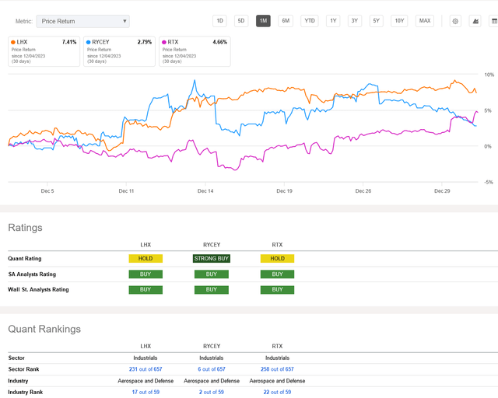Open RTX sector rank 258 out of 657
Screen dimensions: 498x398
277,369
